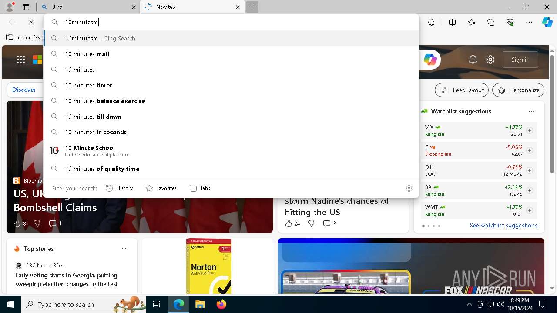Open Windows Start menu
The width and height of the screenshot is (557, 313).
[10, 304]
